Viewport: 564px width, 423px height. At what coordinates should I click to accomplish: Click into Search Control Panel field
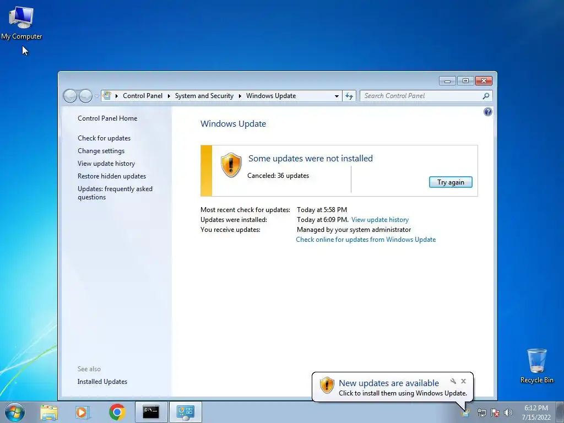[x=421, y=96]
